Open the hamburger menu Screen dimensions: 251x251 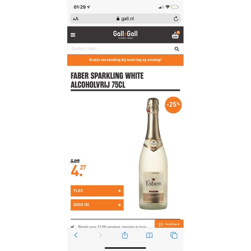click(73, 35)
